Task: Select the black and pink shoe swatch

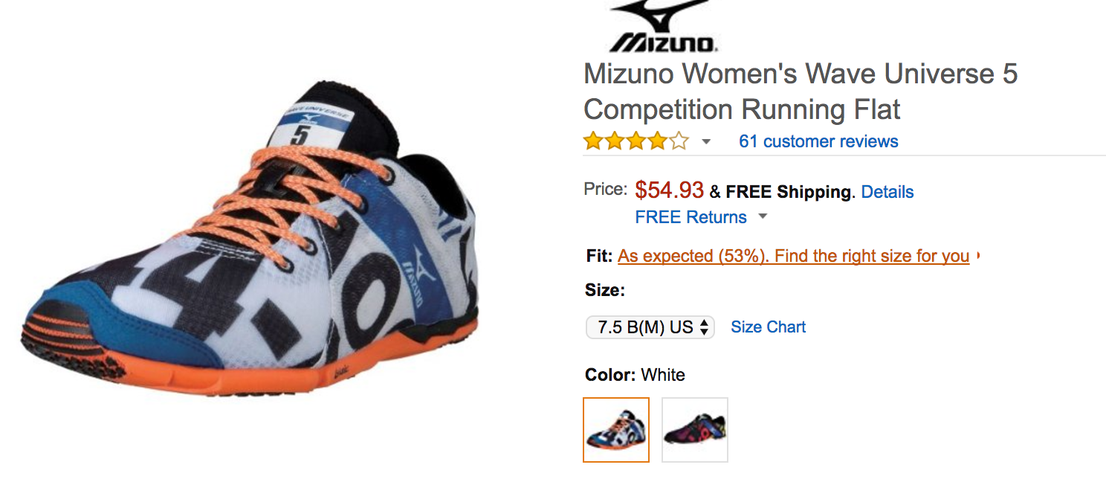Action: [x=695, y=430]
